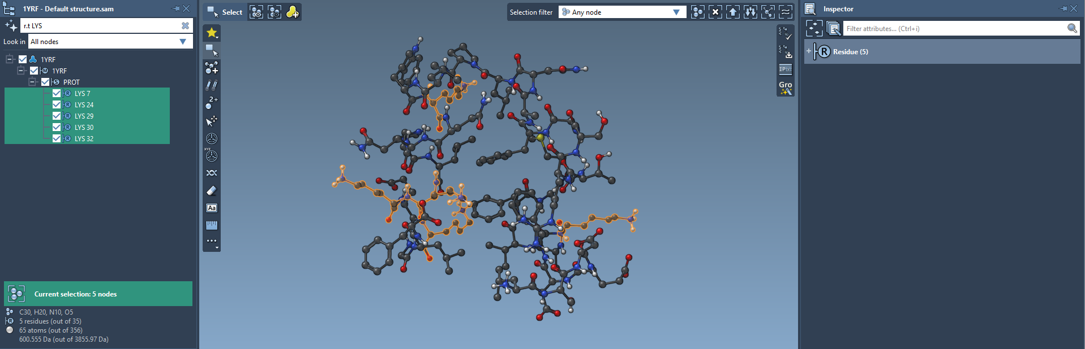This screenshot has height=349, width=1085.
Task: Click the IPty toolbar icon
Action: [x=785, y=69]
